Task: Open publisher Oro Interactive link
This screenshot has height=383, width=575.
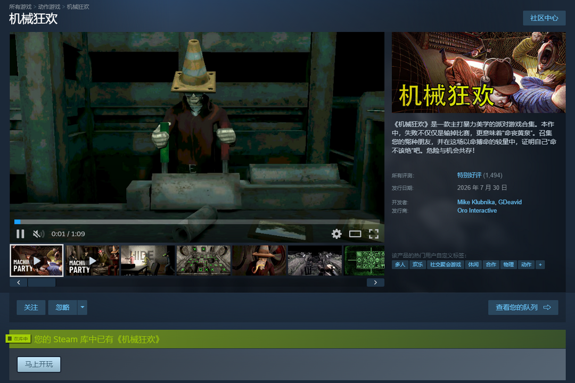Action: tap(477, 210)
